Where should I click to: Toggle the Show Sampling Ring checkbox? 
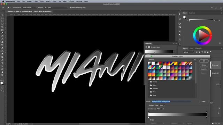(x=71, y=8)
